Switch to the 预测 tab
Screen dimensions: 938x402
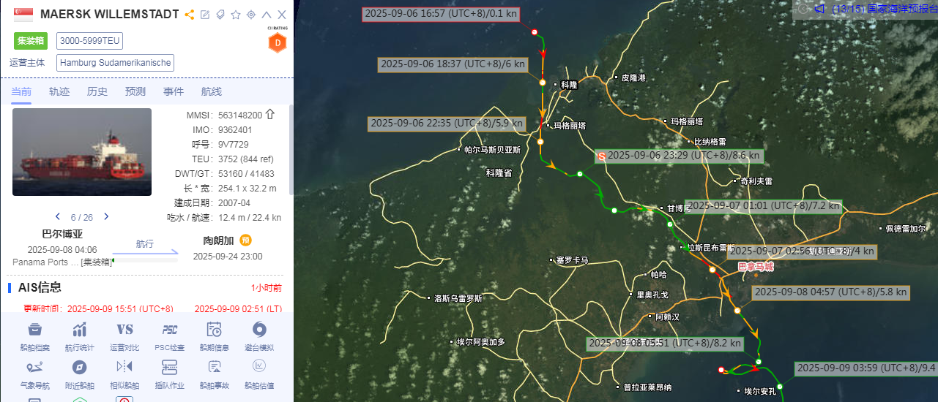point(135,91)
